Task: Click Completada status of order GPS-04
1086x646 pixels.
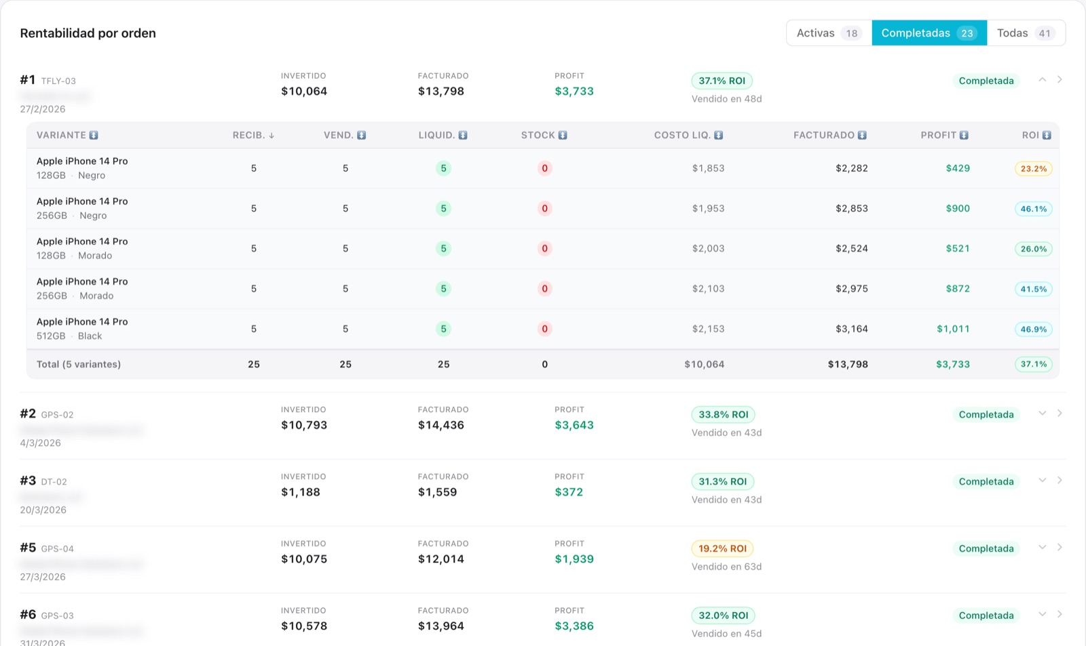Action: pyautogui.click(x=986, y=549)
